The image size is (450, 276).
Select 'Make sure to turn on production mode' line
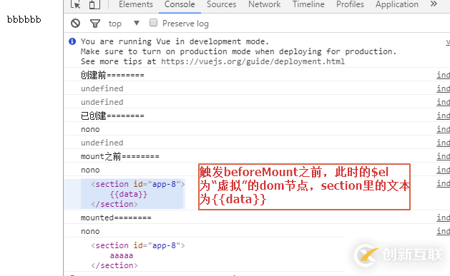click(x=238, y=51)
